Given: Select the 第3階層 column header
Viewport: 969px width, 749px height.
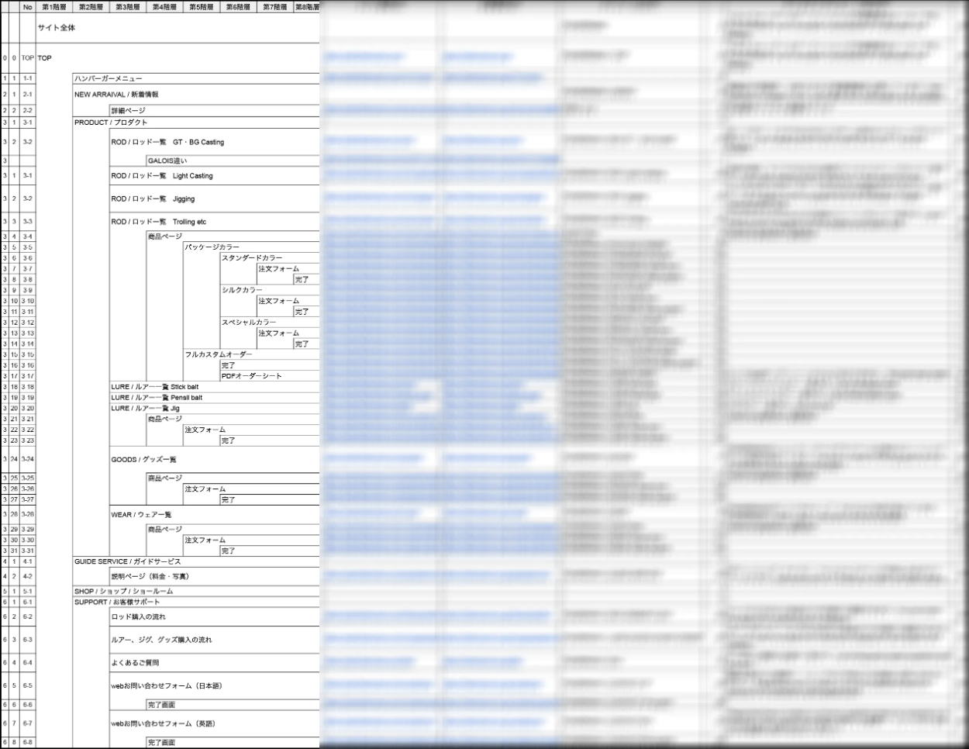Looking at the screenshot, I should coord(128,7).
